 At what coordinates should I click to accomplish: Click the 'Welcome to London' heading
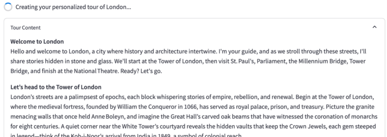pos(37,42)
